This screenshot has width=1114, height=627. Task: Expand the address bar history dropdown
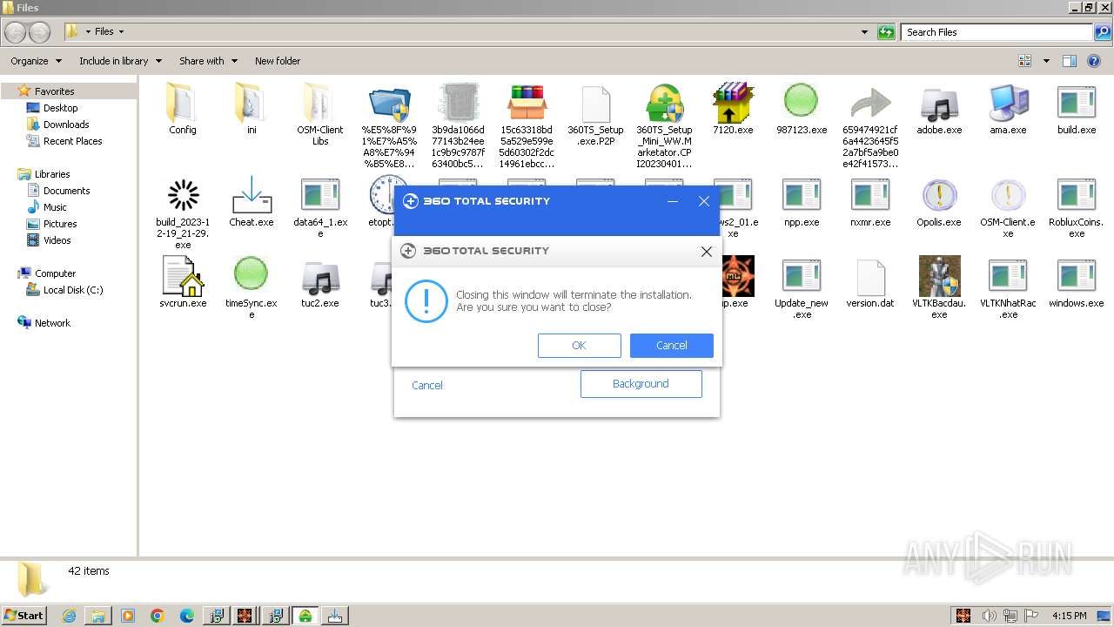864,32
